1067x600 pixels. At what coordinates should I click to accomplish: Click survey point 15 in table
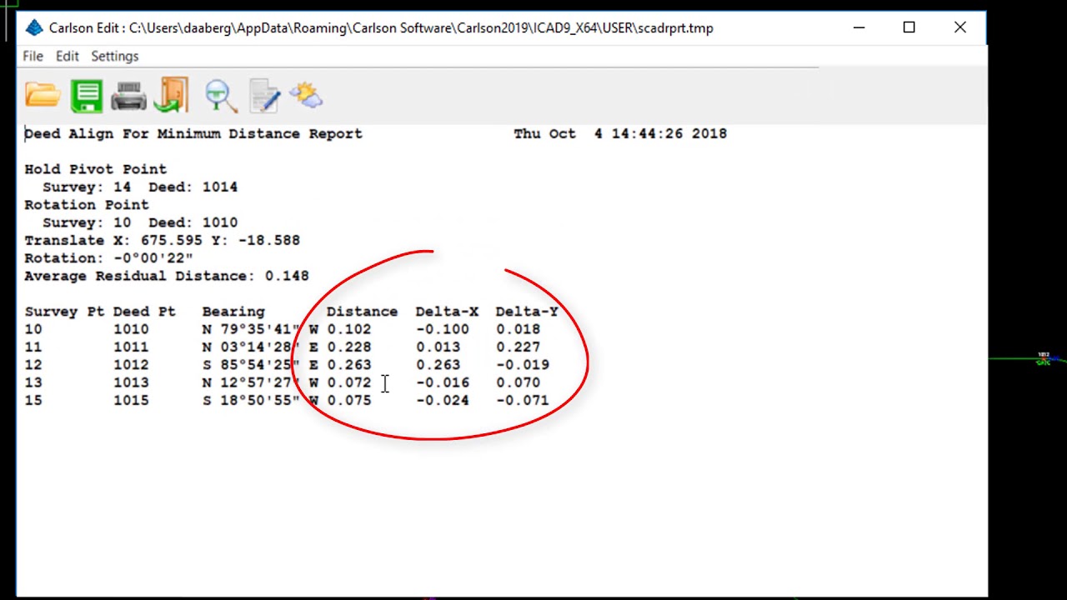[x=33, y=401]
